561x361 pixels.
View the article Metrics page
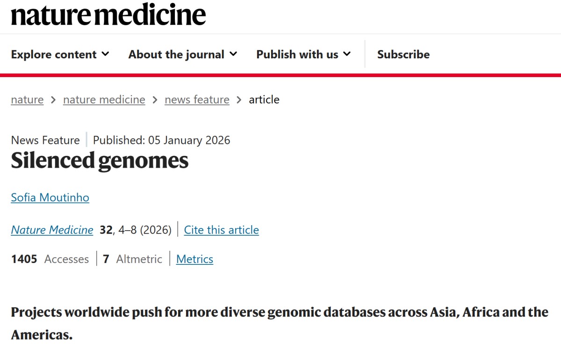(x=194, y=259)
